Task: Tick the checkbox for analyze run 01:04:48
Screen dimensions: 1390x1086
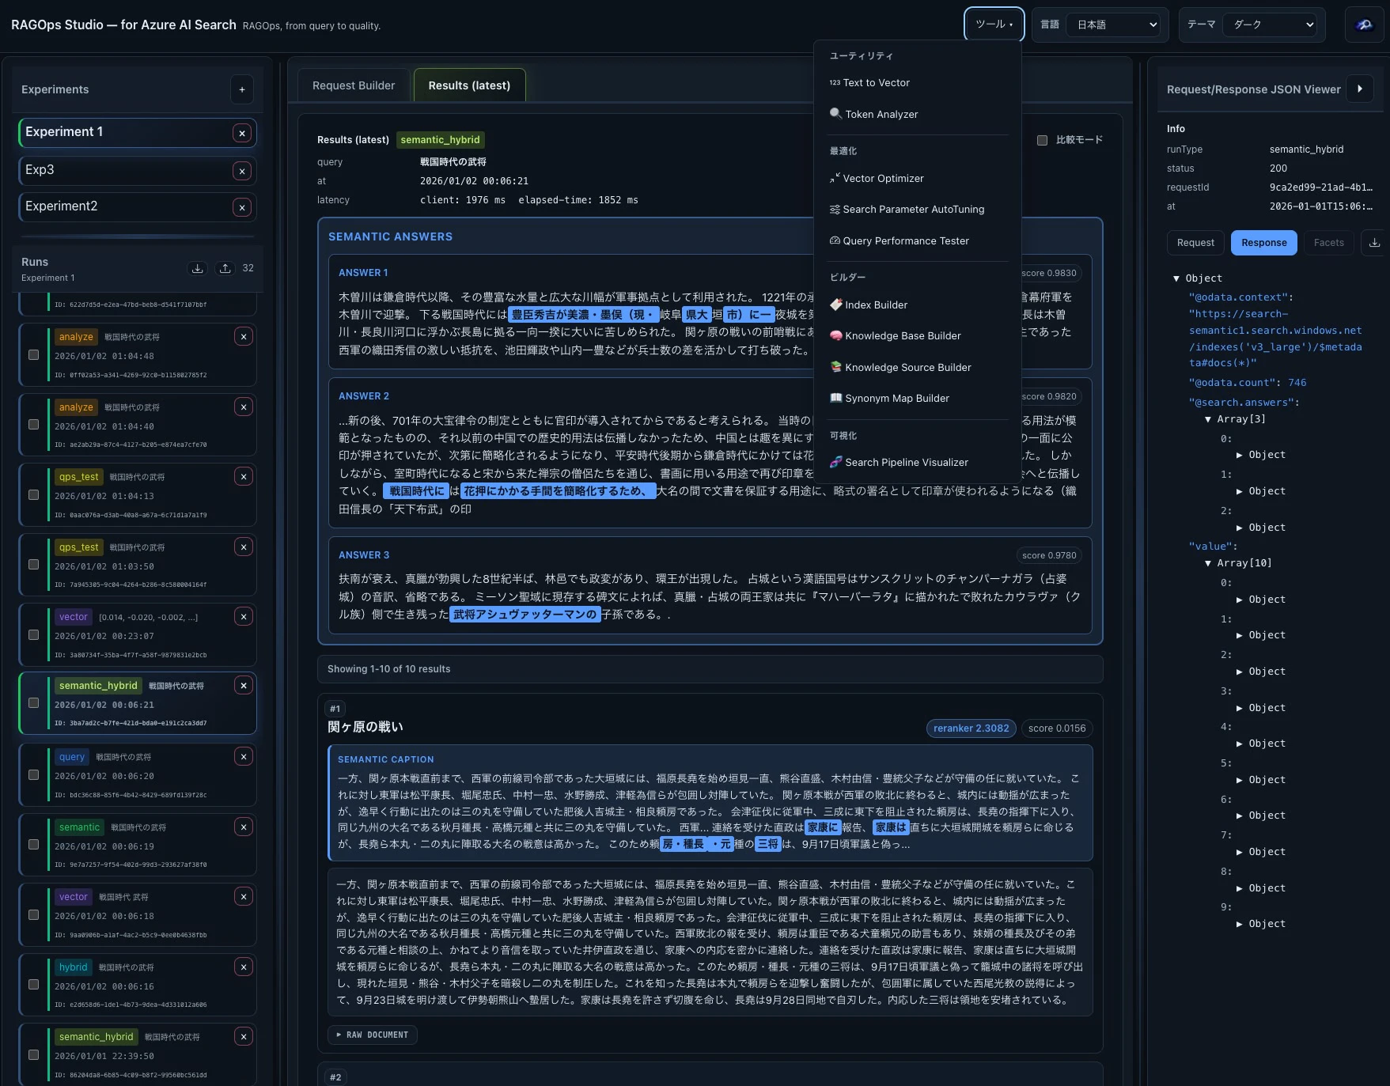Action: tap(34, 355)
